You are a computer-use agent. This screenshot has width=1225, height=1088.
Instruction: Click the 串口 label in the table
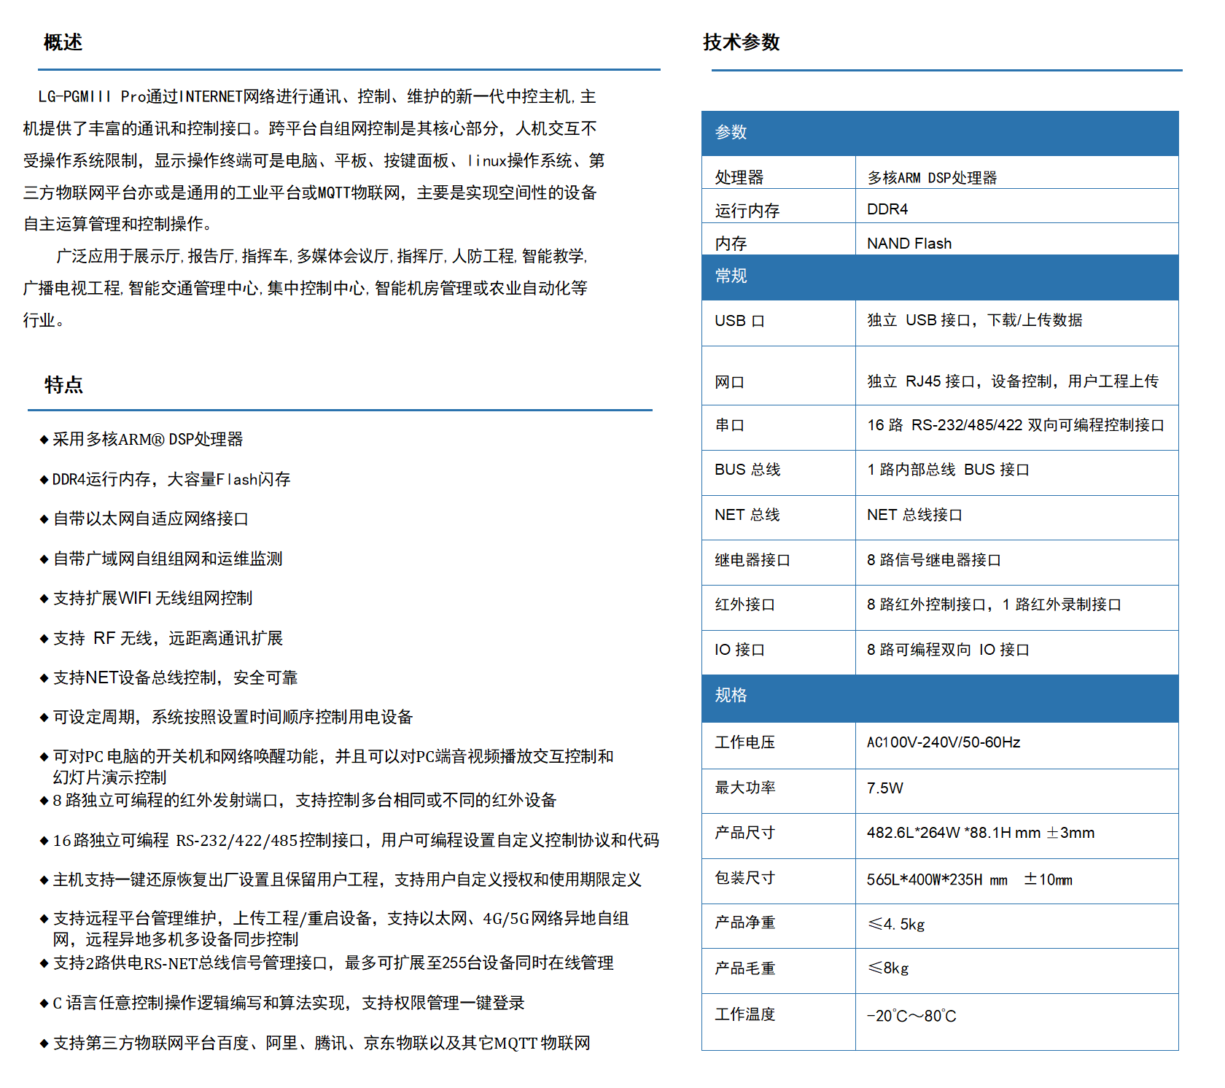tap(729, 425)
